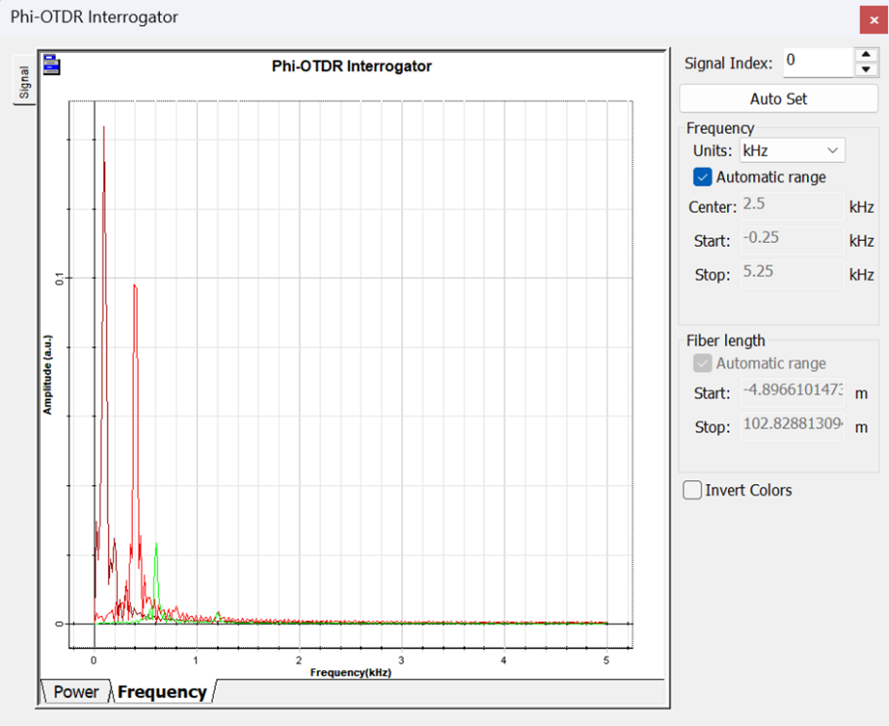Increase Signal Index with the up arrow
889x726 pixels.
point(866,55)
